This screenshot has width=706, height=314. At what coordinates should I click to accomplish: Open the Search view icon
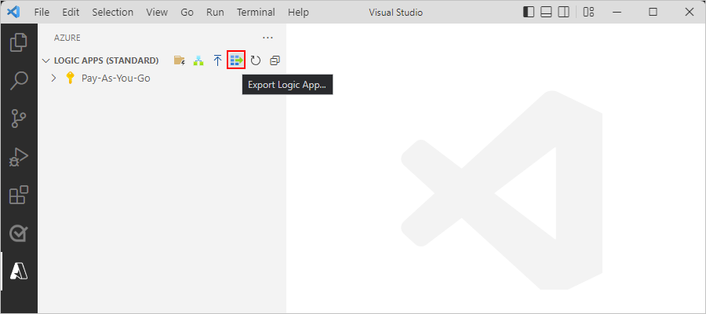19,81
